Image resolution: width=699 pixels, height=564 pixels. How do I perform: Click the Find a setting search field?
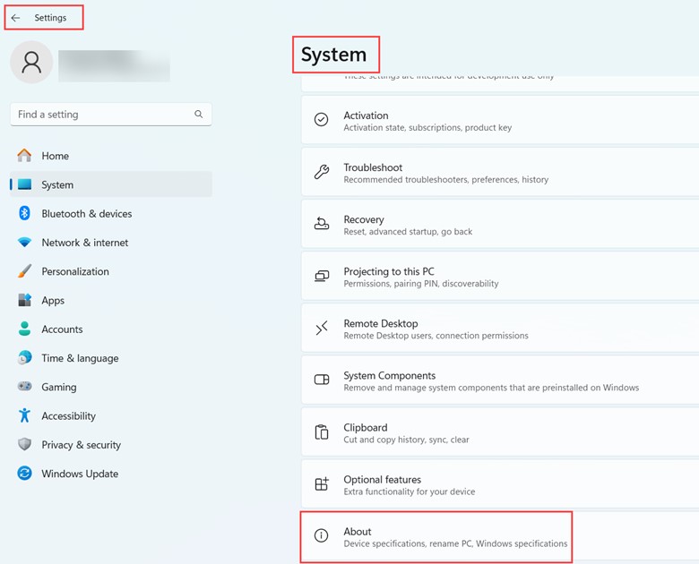(x=111, y=115)
